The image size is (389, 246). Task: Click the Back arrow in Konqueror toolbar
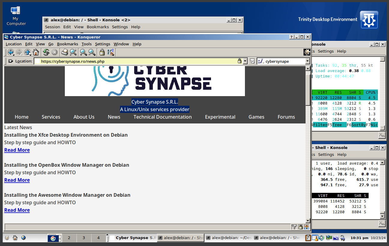(x=11, y=53)
